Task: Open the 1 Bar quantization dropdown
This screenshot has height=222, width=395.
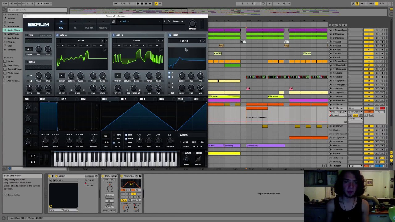Action: pyautogui.click(x=48, y=3)
